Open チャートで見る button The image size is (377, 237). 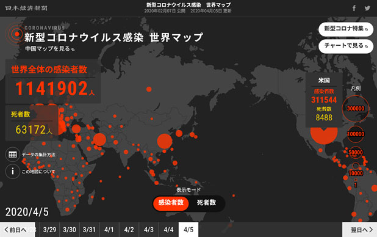(x=346, y=46)
